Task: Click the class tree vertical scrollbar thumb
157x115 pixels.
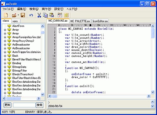Action: [42, 32]
